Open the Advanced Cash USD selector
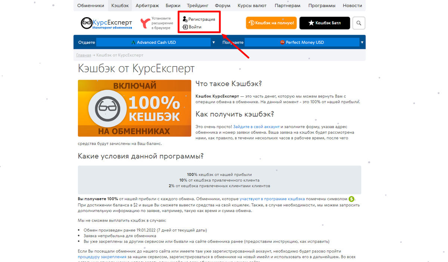 (153, 42)
